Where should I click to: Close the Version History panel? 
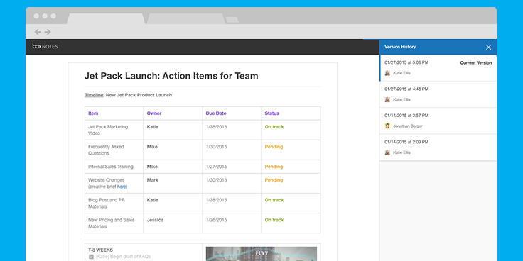click(x=488, y=48)
